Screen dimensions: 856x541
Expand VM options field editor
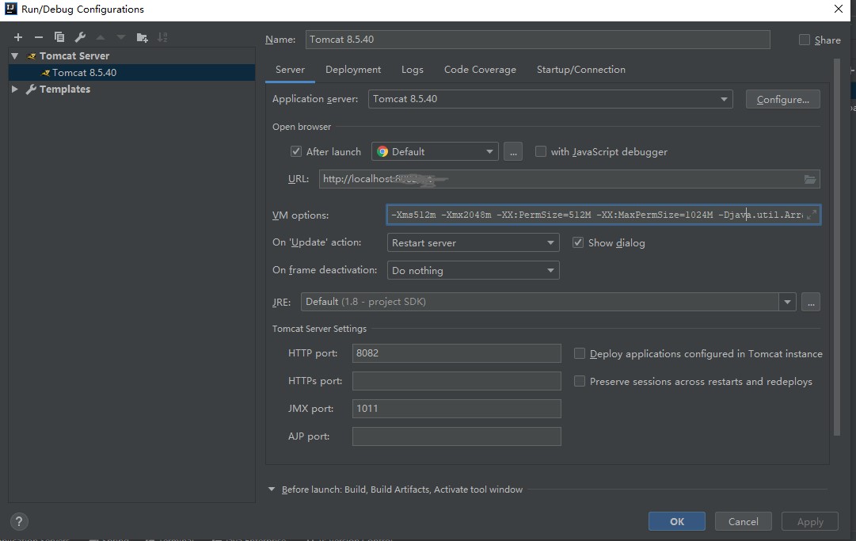coord(812,215)
